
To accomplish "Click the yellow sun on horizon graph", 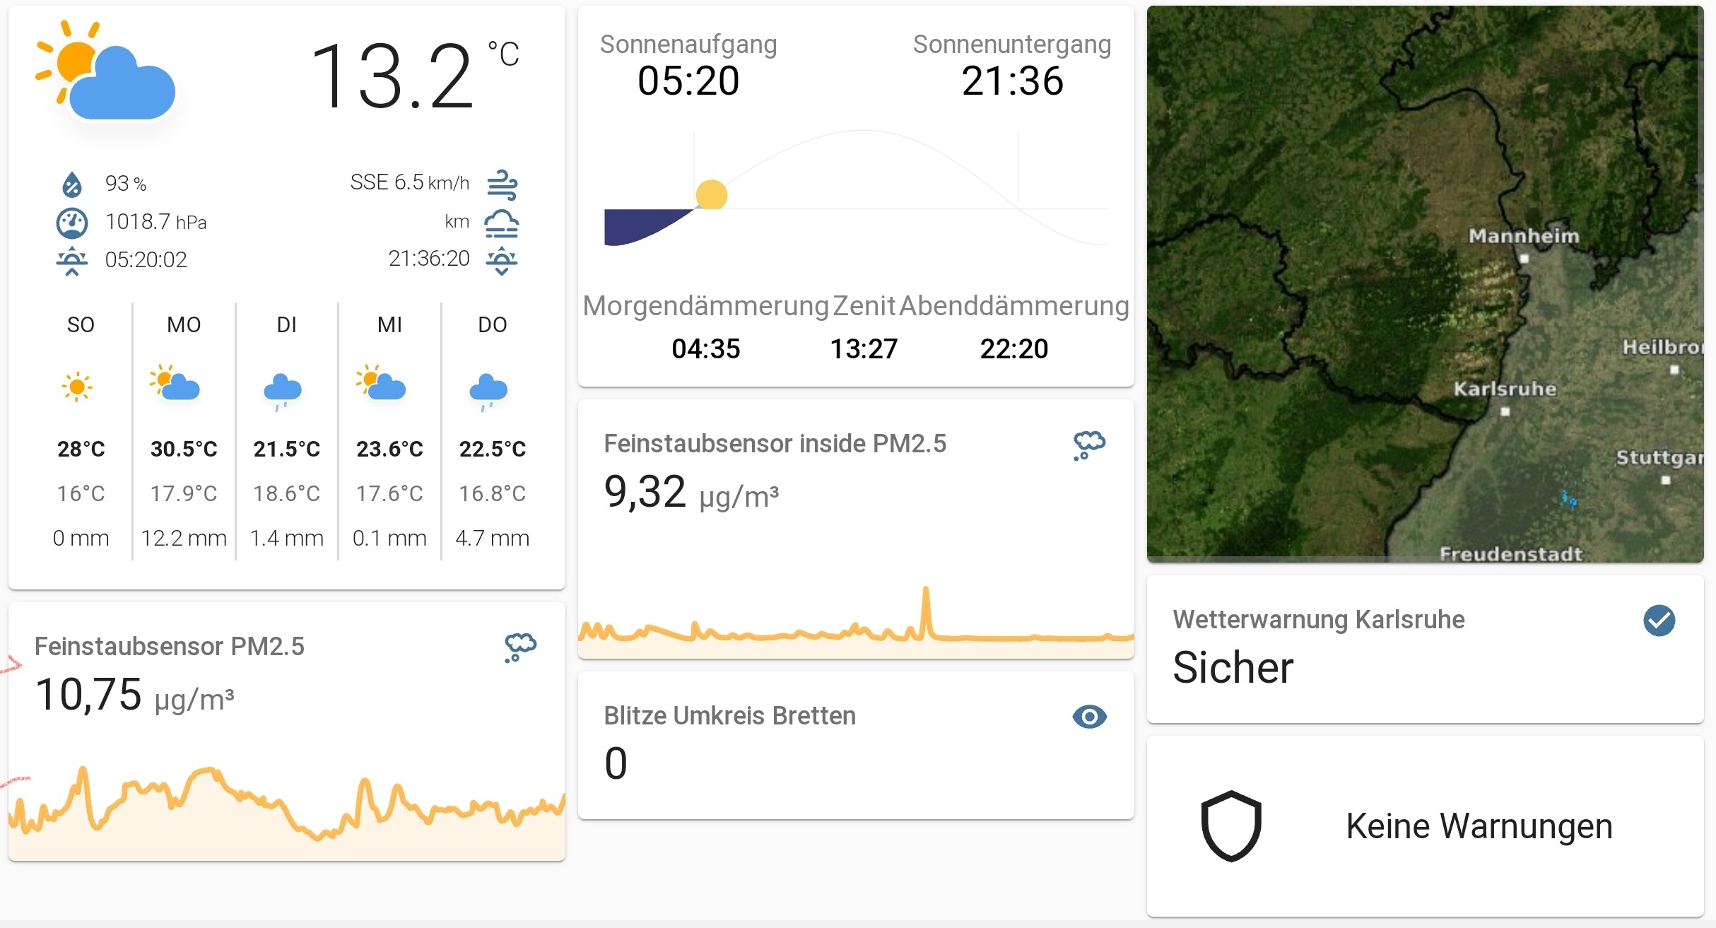I will 711,195.
